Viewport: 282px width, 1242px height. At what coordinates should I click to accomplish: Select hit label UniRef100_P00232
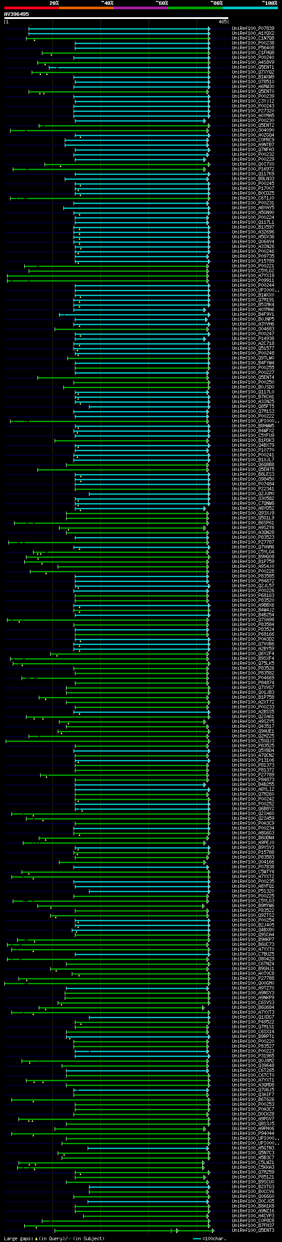coord(253,154)
